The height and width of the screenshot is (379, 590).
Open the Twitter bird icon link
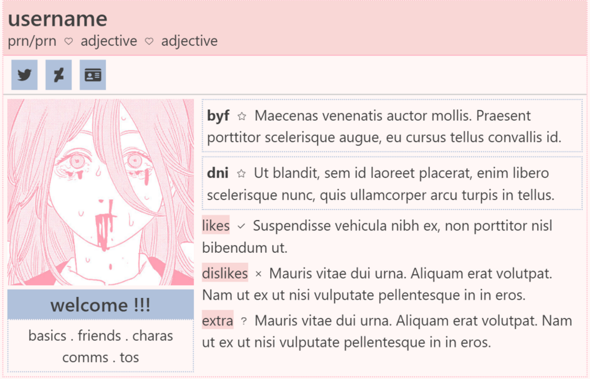[25, 75]
